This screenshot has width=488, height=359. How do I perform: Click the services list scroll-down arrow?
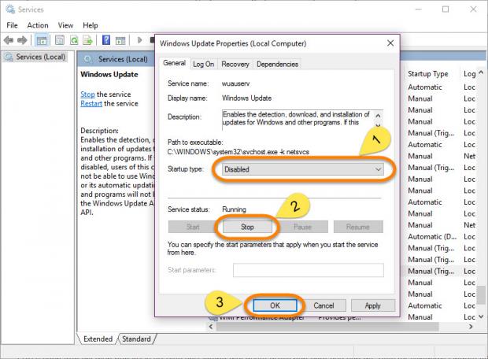point(481,316)
